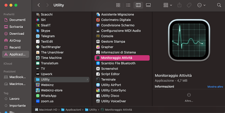Screen dimensions: 225x113
Task: Click the Mostra altro link
Action: point(215,87)
